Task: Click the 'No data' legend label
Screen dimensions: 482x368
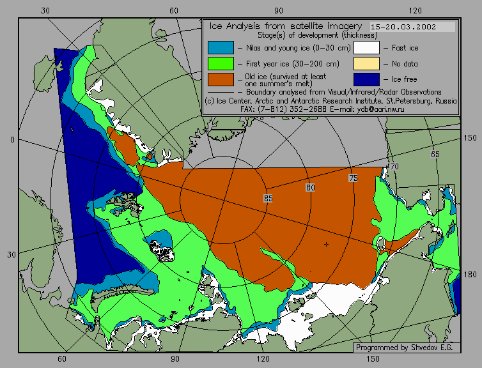Action: click(405, 64)
